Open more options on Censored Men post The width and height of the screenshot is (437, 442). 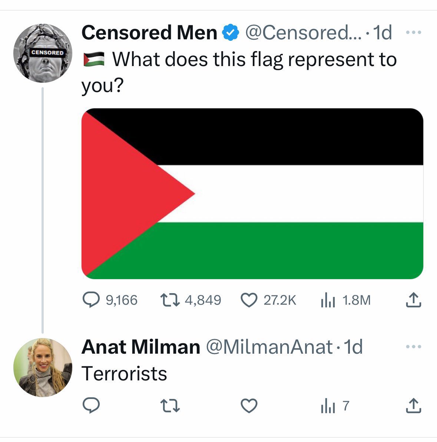(x=414, y=33)
